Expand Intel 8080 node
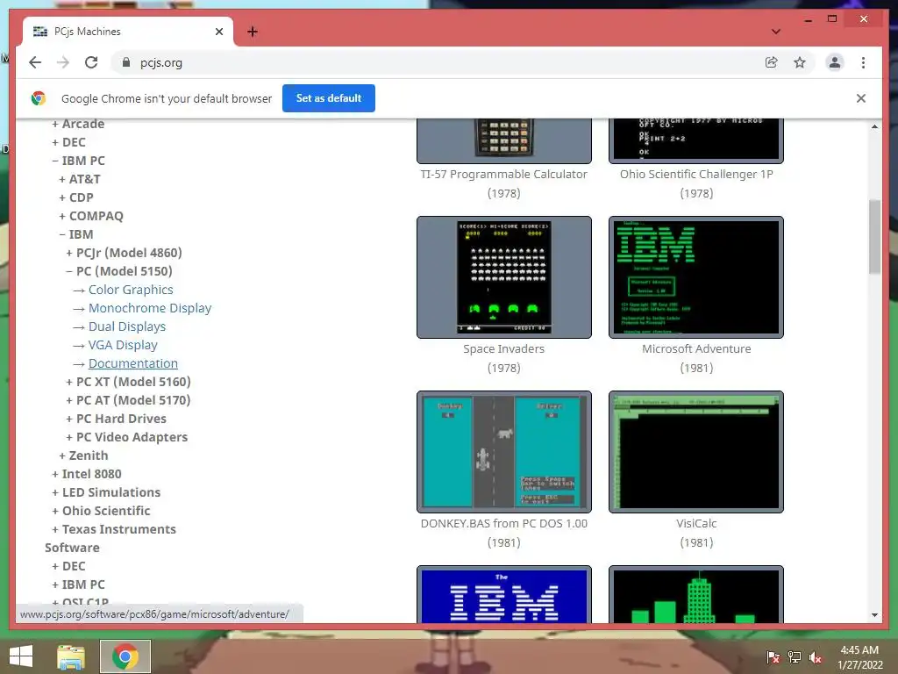898x674 pixels. tap(87, 474)
